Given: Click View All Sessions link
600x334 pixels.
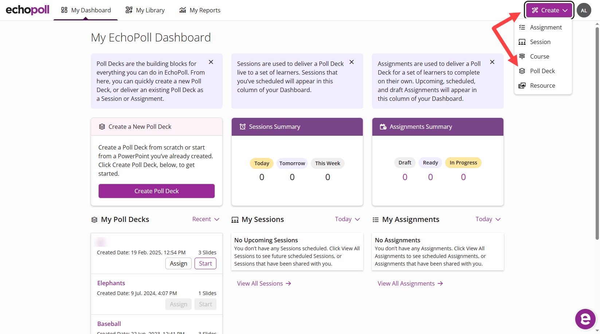Looking at the screenshot, I should [264, 283].
